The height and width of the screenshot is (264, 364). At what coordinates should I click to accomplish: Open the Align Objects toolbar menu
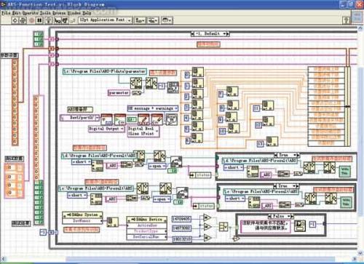coord(140,20)
